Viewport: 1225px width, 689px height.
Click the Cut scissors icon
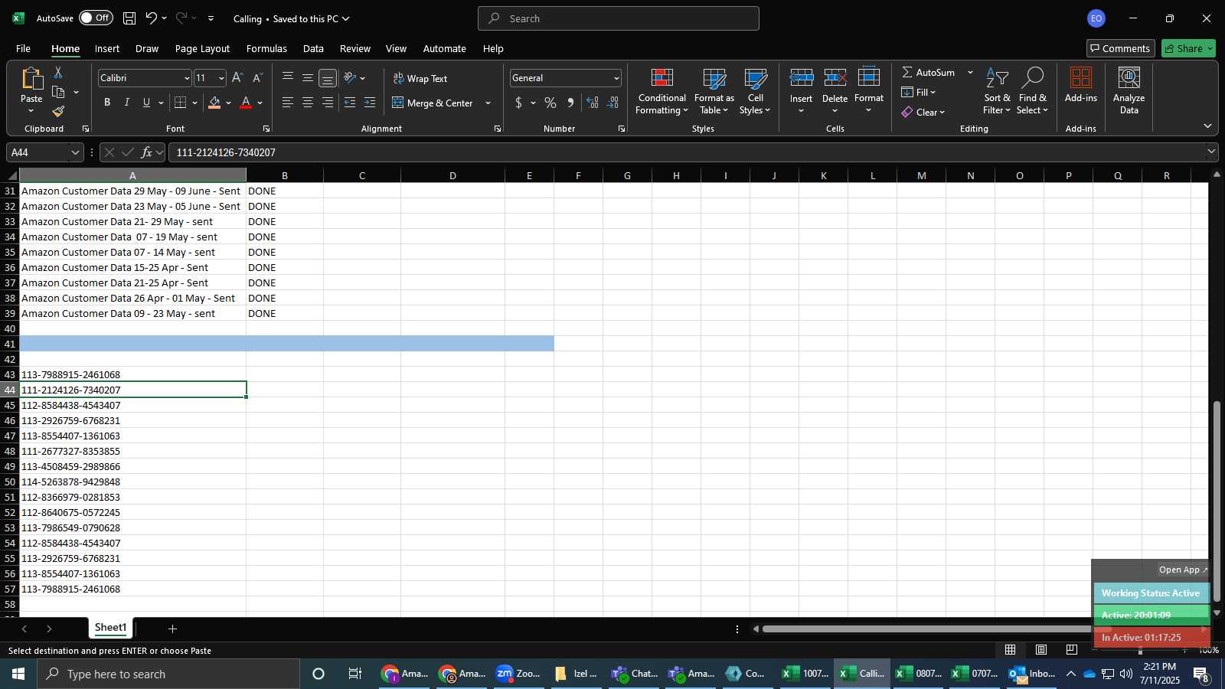coord(58,73)
